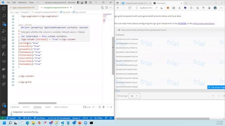Open the Remote Explorer view in VS Code
The height and width of the screenshot is (126, 225).
click(x=4, y=39)
